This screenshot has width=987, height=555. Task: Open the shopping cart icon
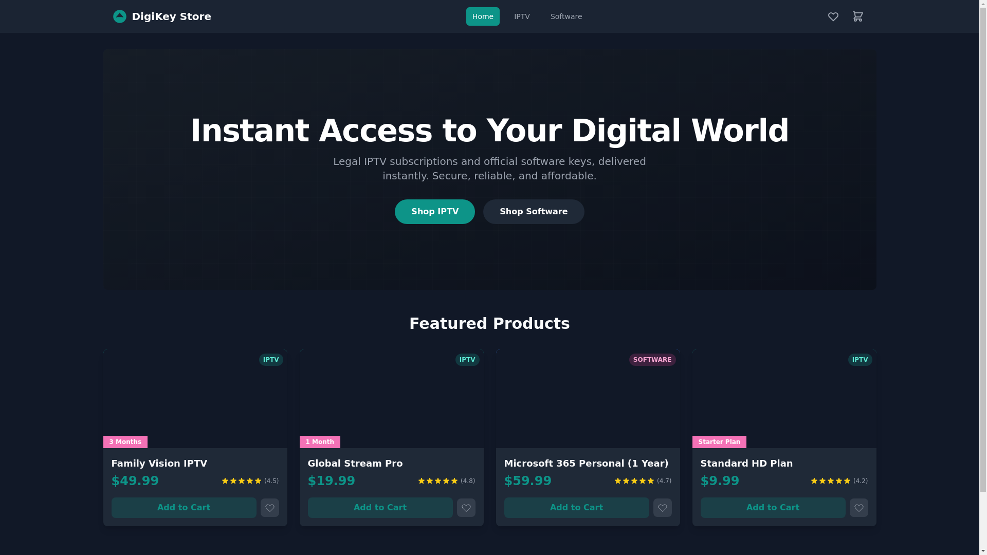pos(857,16)
